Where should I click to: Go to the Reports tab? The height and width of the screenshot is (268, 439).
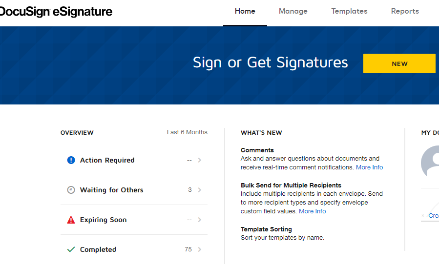pyautogui.click(x=405, y=11)
